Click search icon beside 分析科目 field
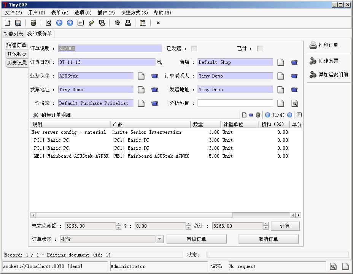 pos(294,103)
